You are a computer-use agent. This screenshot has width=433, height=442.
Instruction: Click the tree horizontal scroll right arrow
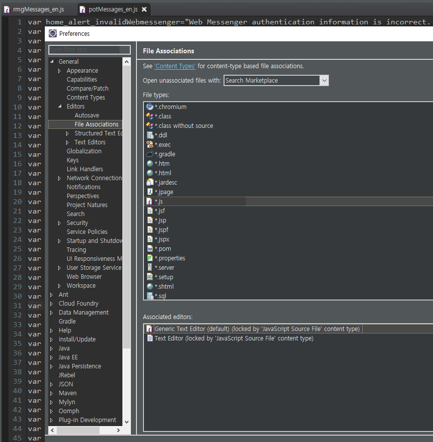click(x=118, y=430)
